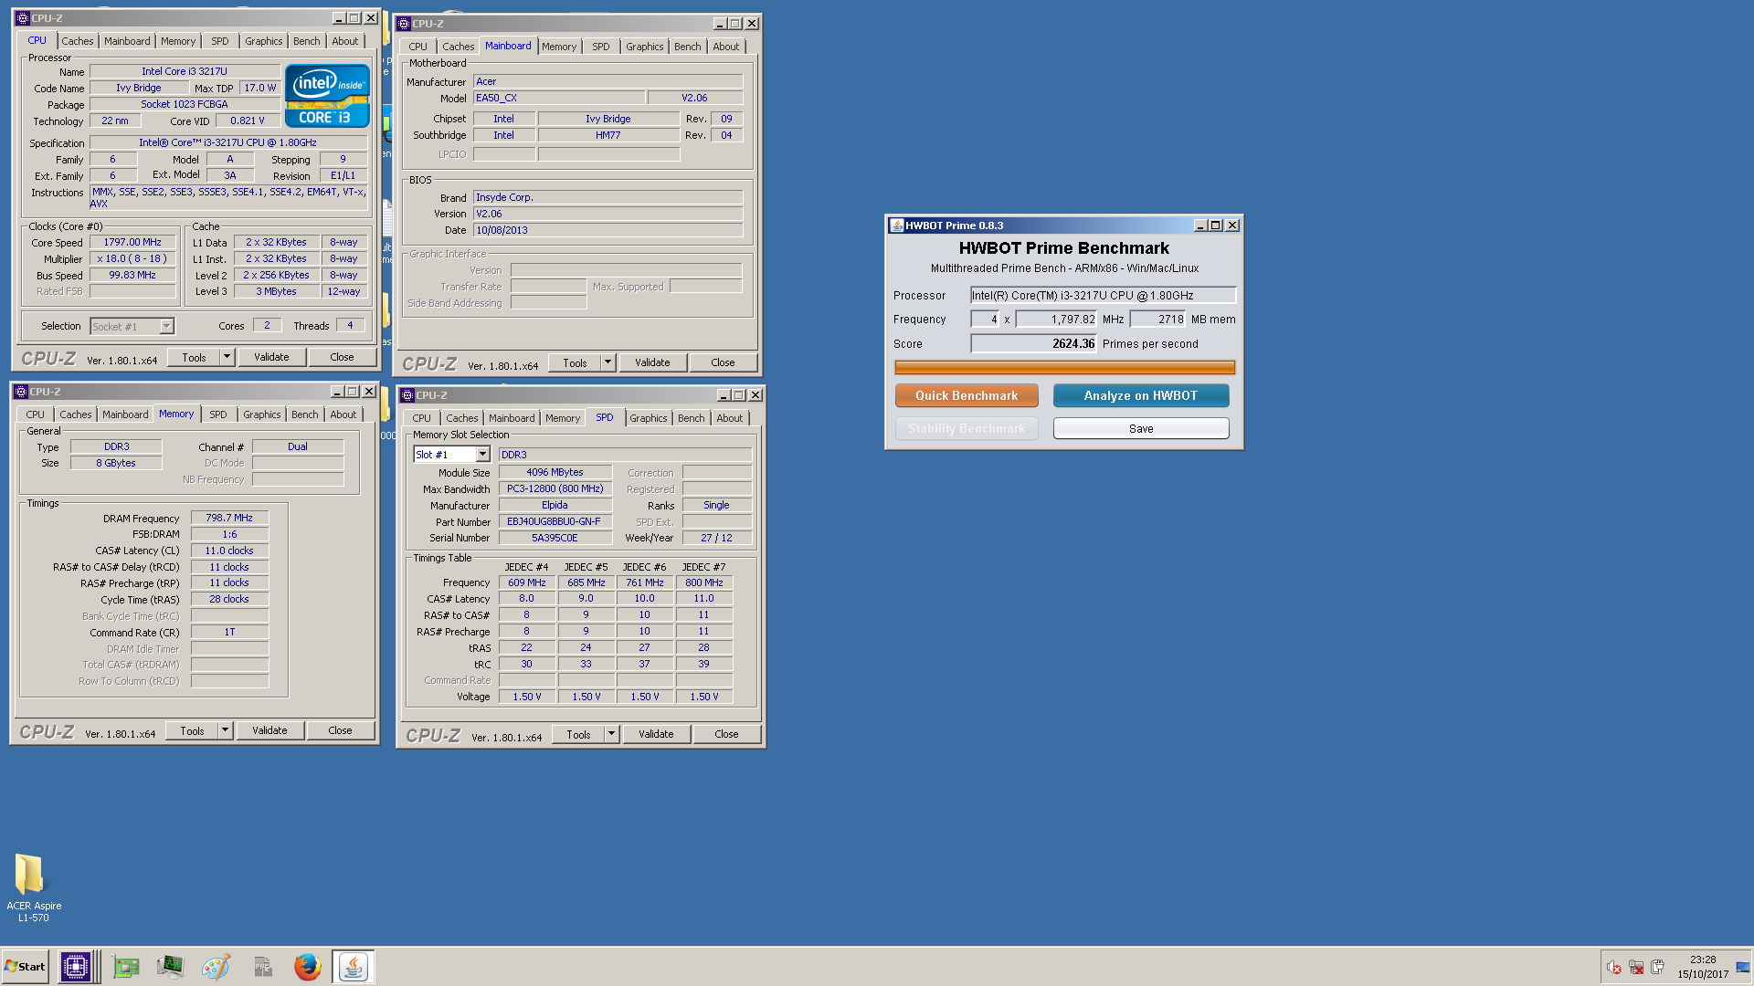Click Quick Benchmark in HWBOT Prime
This screenshot has height=986, width=1754.
(x=967, y=395)
